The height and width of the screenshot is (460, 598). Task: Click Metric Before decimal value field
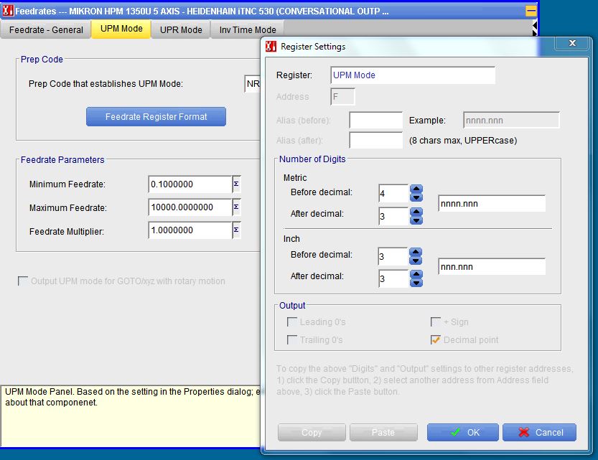(393, 194)
